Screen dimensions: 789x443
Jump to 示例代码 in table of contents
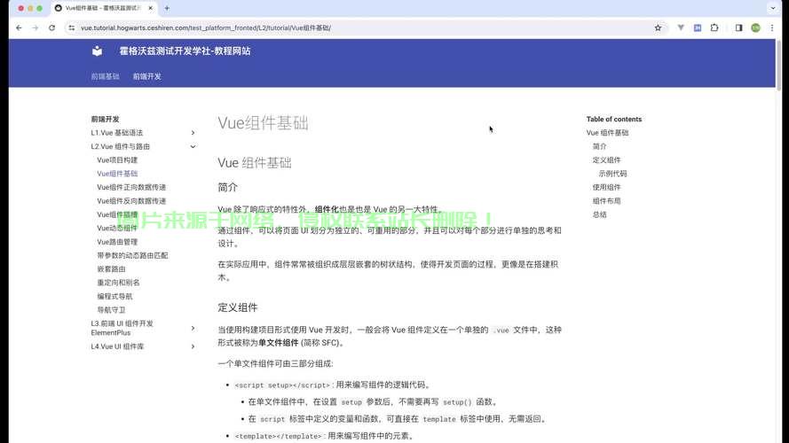(612, 174)
